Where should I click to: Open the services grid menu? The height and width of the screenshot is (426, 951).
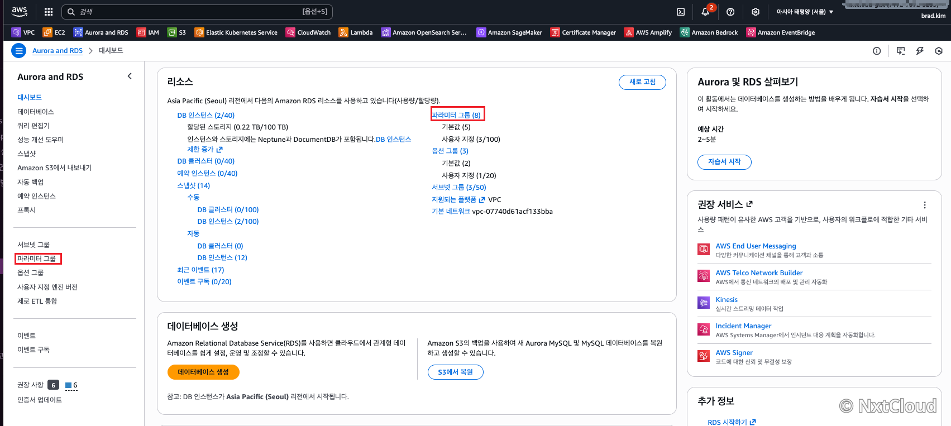(x=49, y=12)
